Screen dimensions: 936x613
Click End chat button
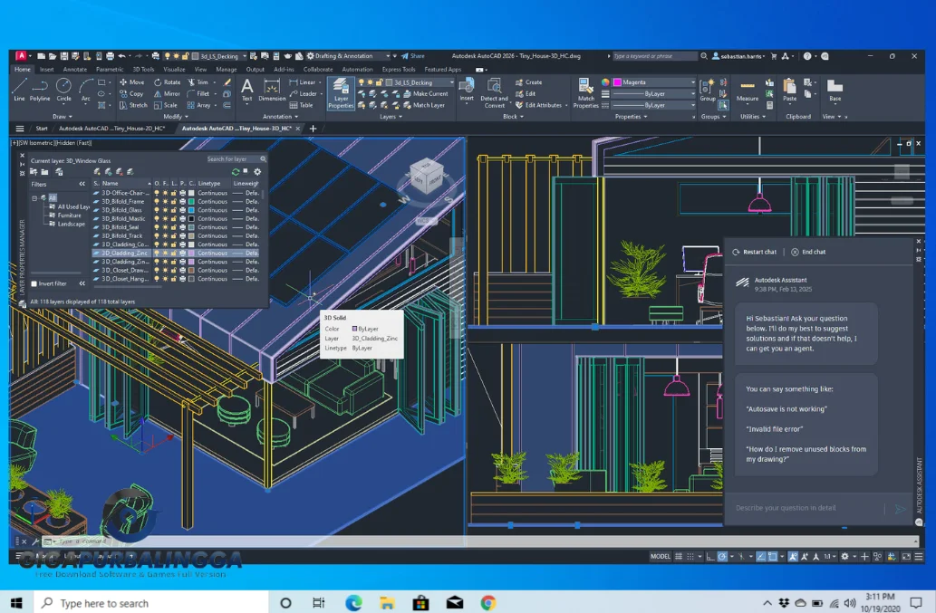coord(808,253)
